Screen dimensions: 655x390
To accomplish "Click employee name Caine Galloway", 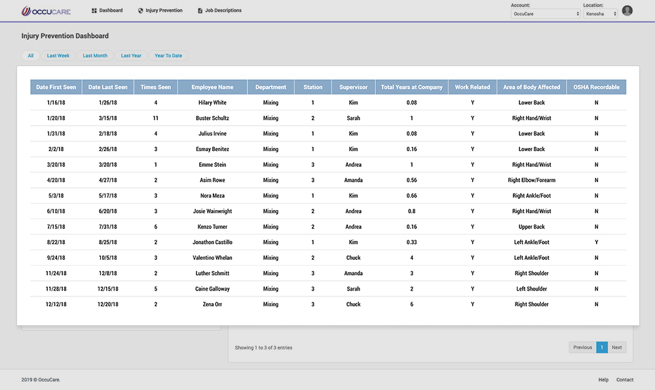I will [212, 289].
